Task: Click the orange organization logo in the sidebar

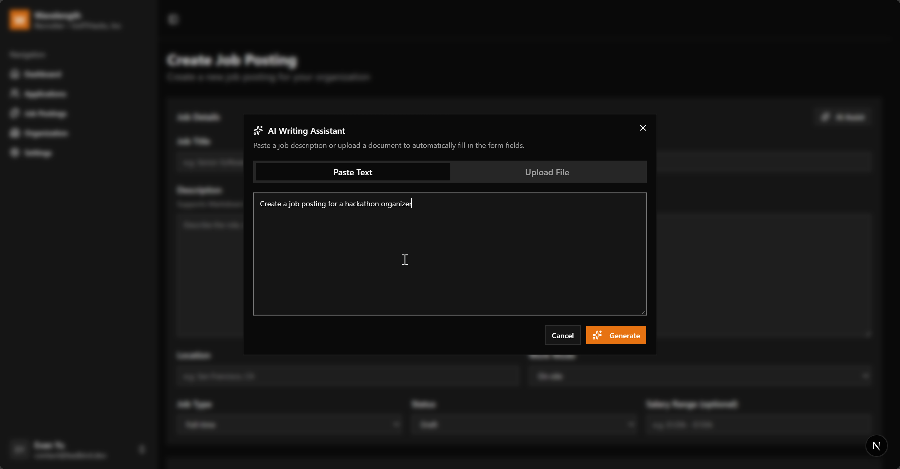Action: click(19, 20)
